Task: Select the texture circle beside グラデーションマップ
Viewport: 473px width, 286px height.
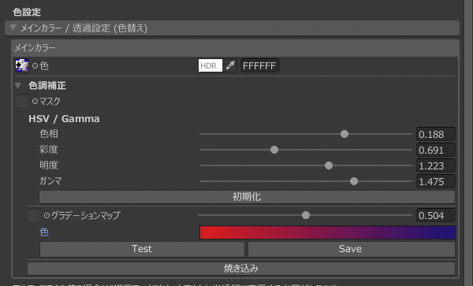Action: click(47, 215)
